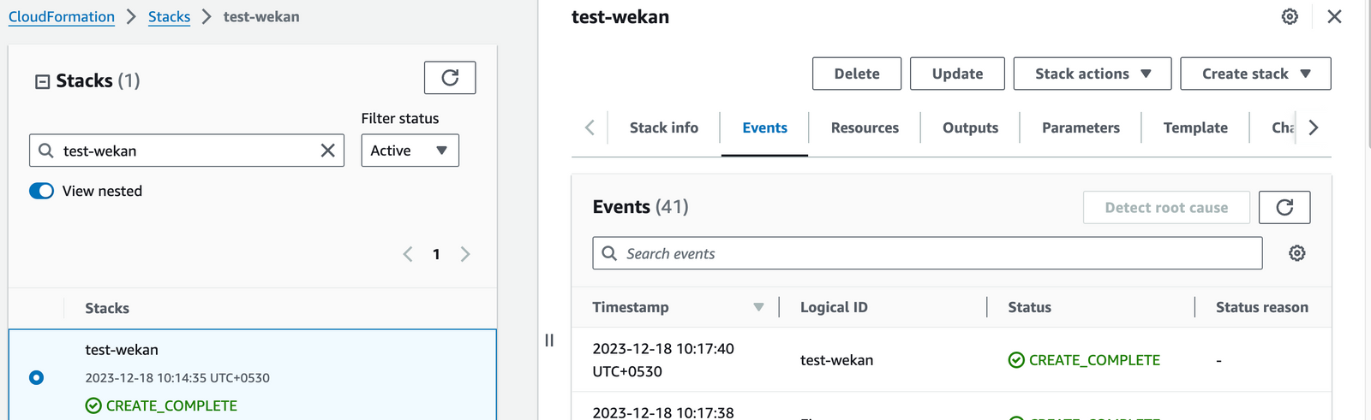The image size is (1371, 420).
Task: Refresh the Events list
Action: pos(1284,207)
